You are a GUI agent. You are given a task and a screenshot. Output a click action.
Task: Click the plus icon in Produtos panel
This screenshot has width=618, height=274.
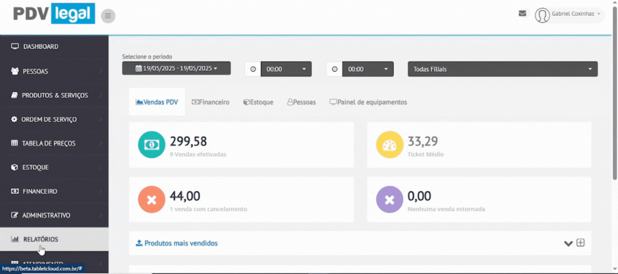(x=580, y=243)
